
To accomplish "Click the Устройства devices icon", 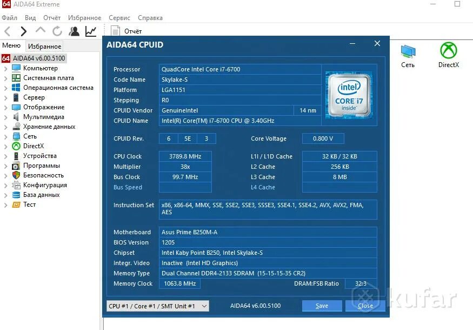I will [16, 156].
